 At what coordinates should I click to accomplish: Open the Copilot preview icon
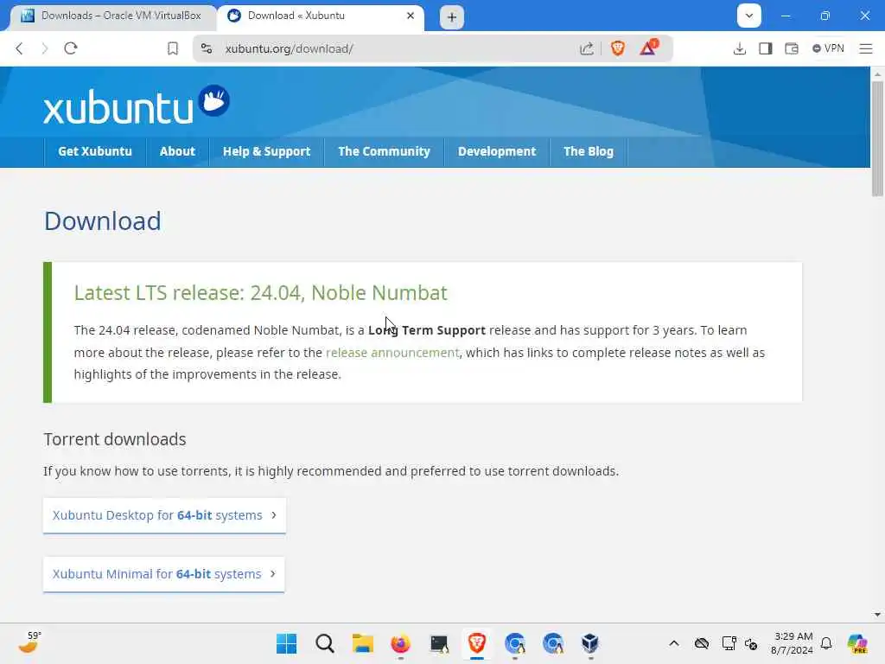857,643
